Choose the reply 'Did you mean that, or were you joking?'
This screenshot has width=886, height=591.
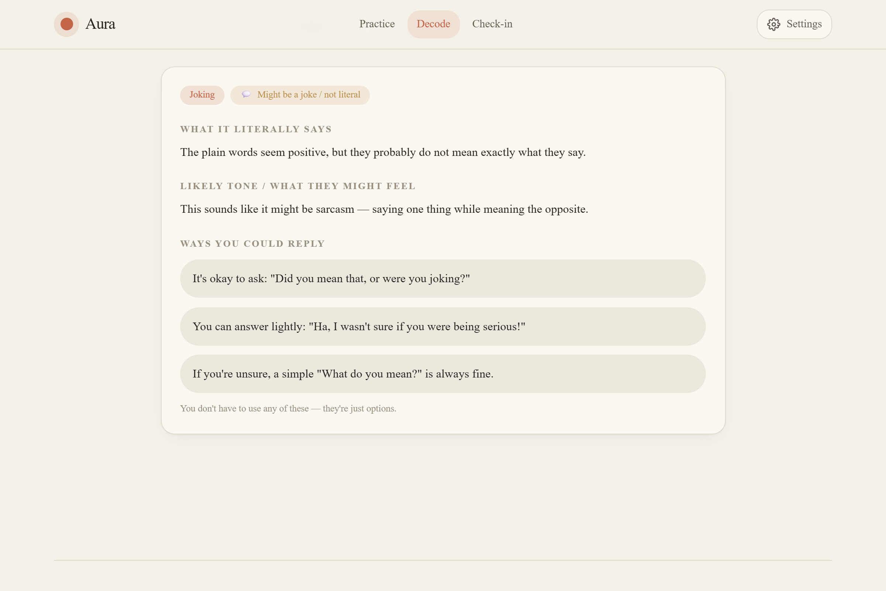coord(443,279)
